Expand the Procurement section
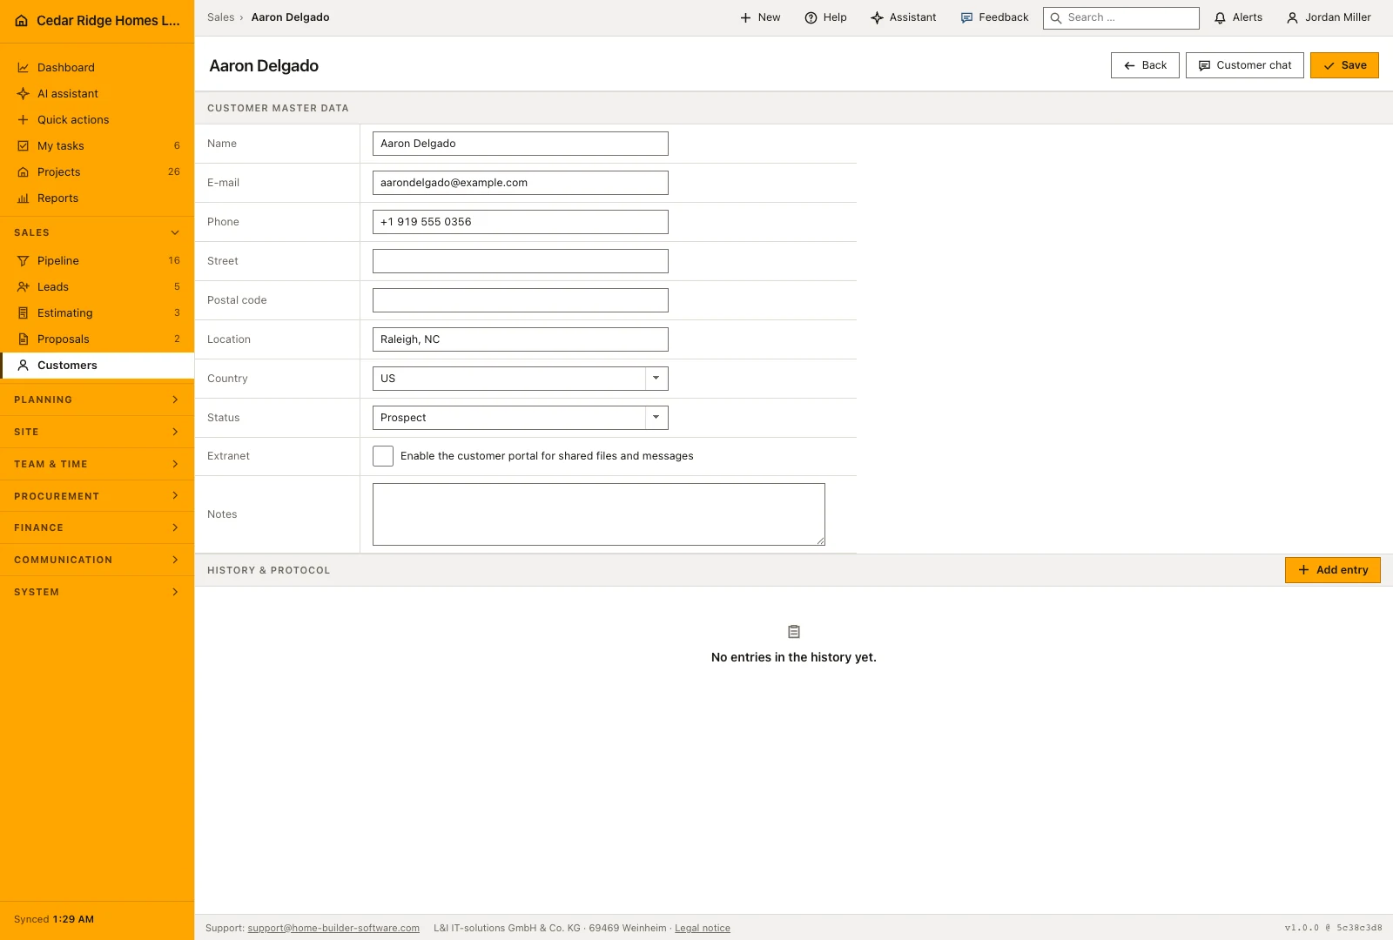The image size is (1393, 940). point(97,496)
